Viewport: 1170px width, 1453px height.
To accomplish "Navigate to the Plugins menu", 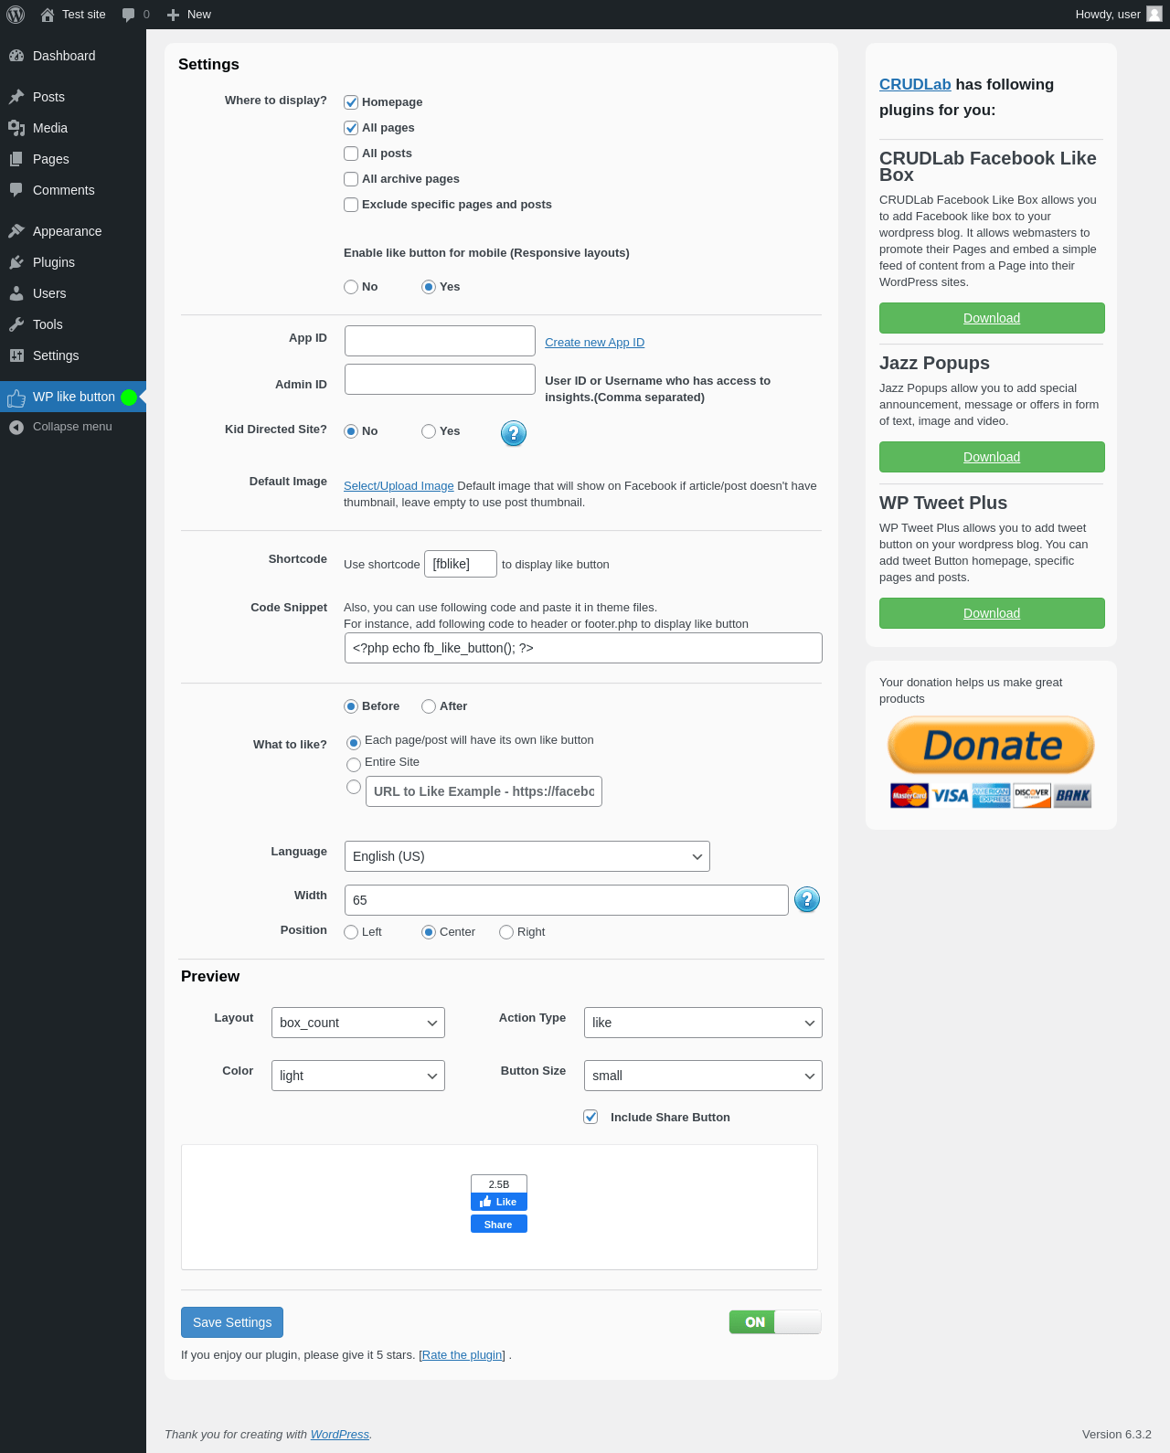I will tap(73, 262).
